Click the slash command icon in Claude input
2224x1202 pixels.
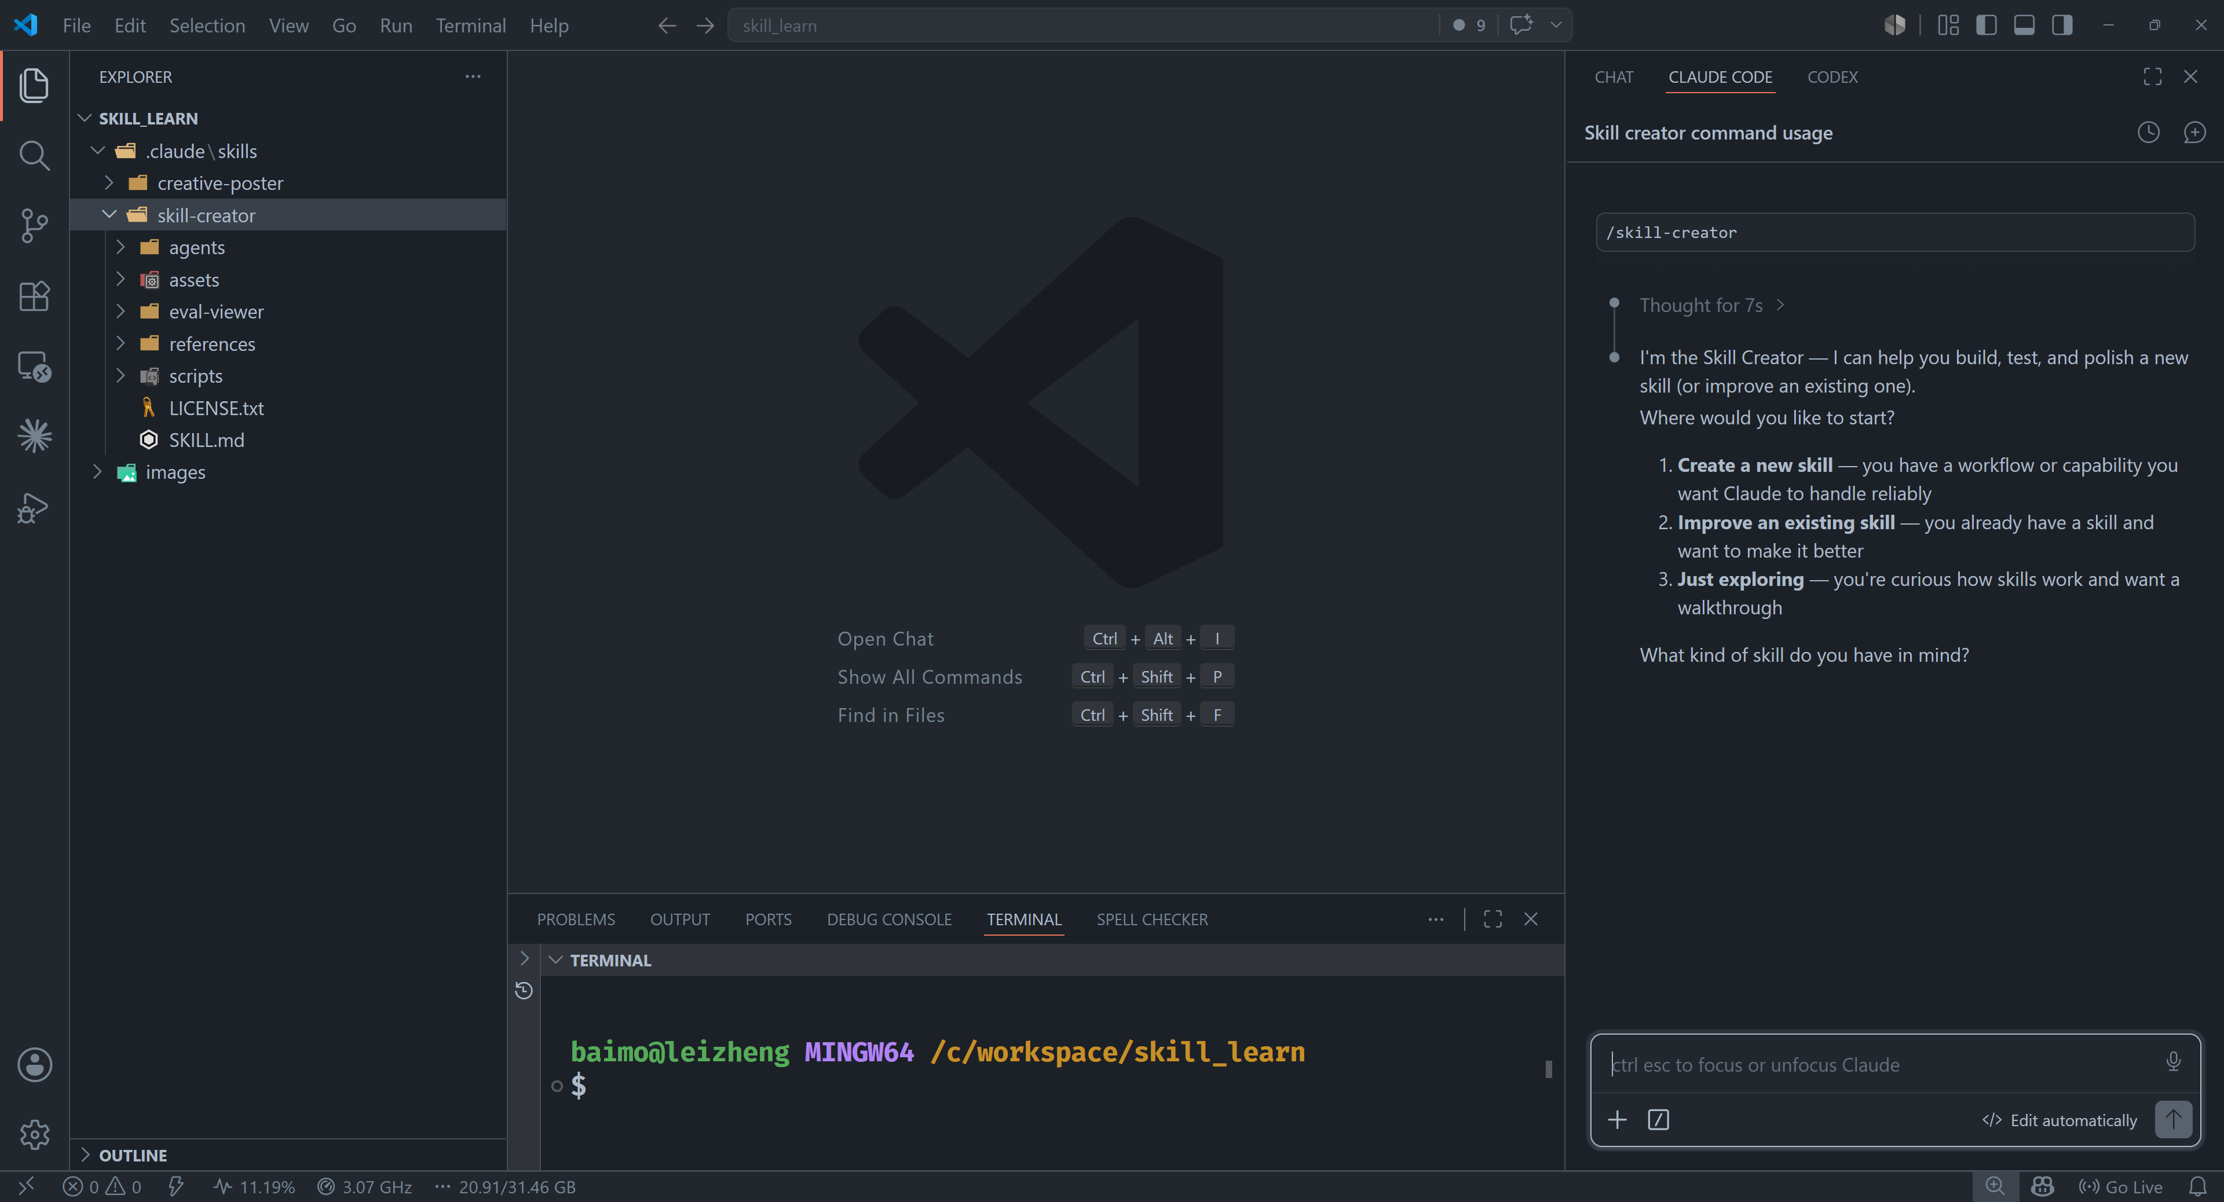[1658, 1120]
